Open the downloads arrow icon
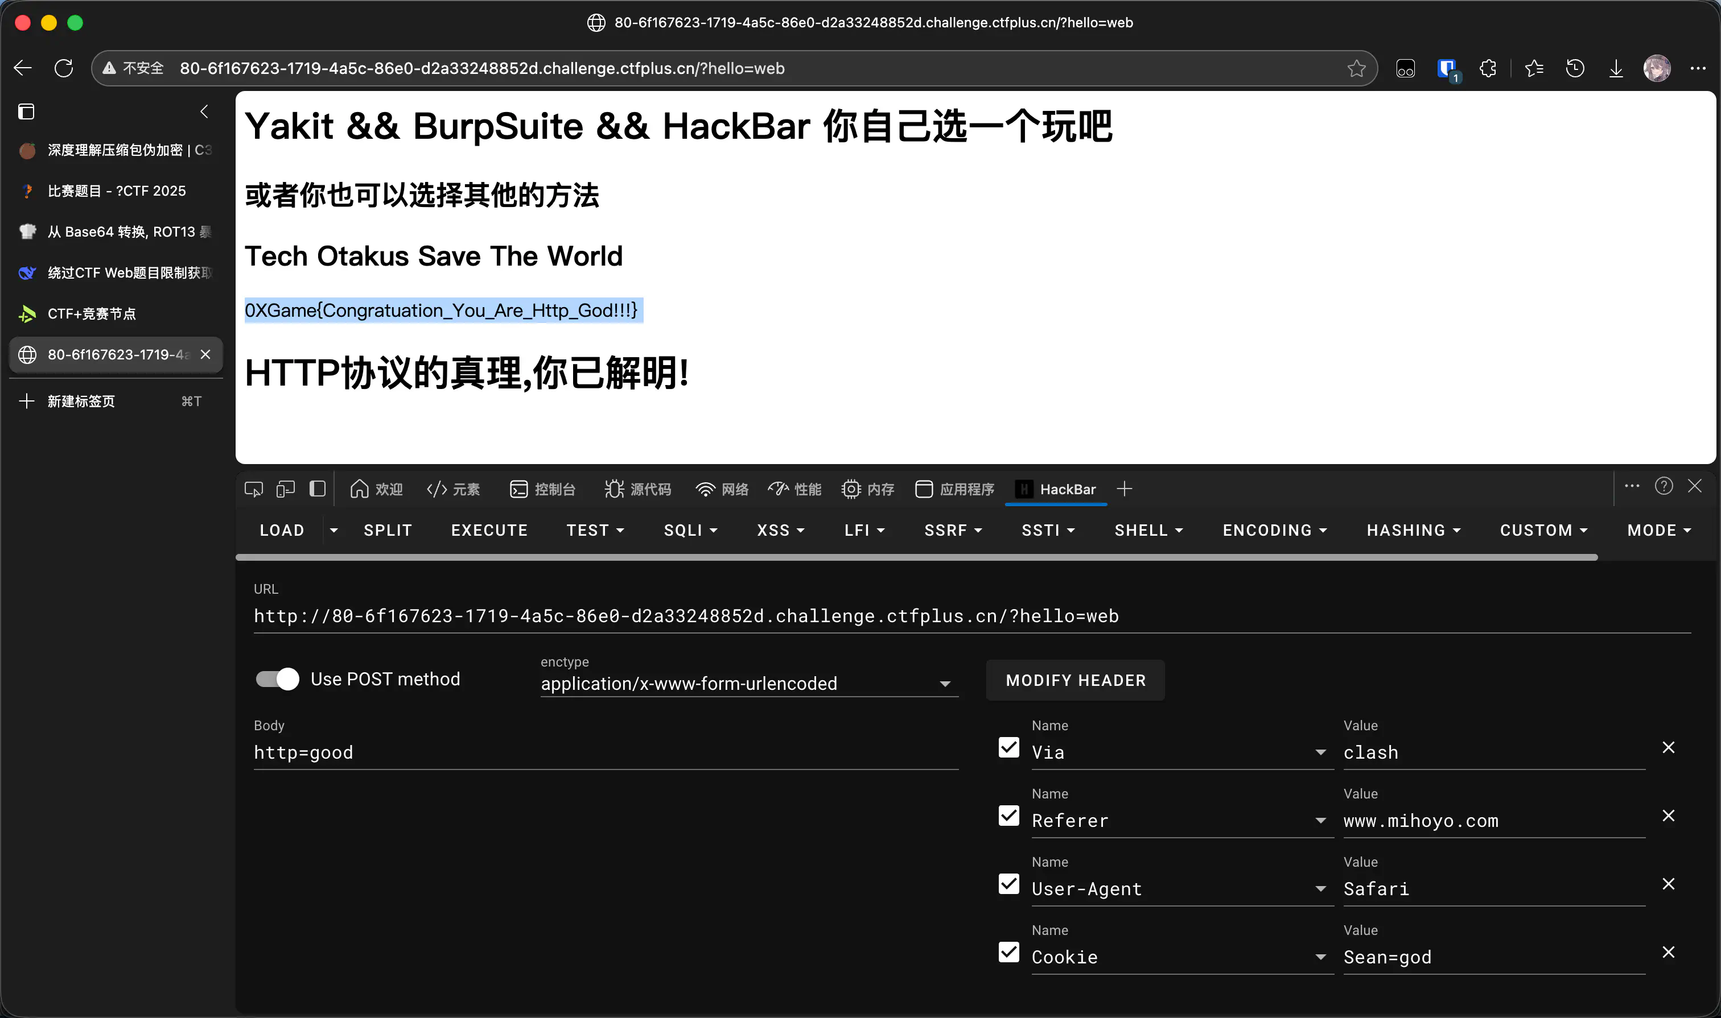 [1616, 68]
